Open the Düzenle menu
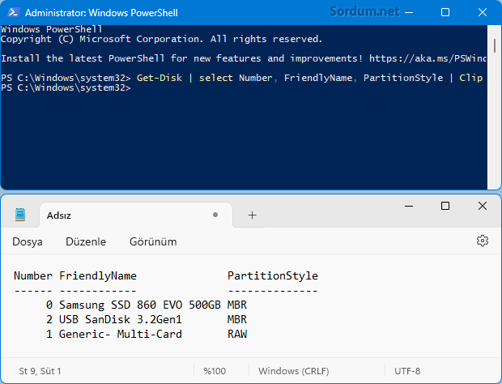The width and height of the screenshot is (502, 384). [x=86, y=241]
